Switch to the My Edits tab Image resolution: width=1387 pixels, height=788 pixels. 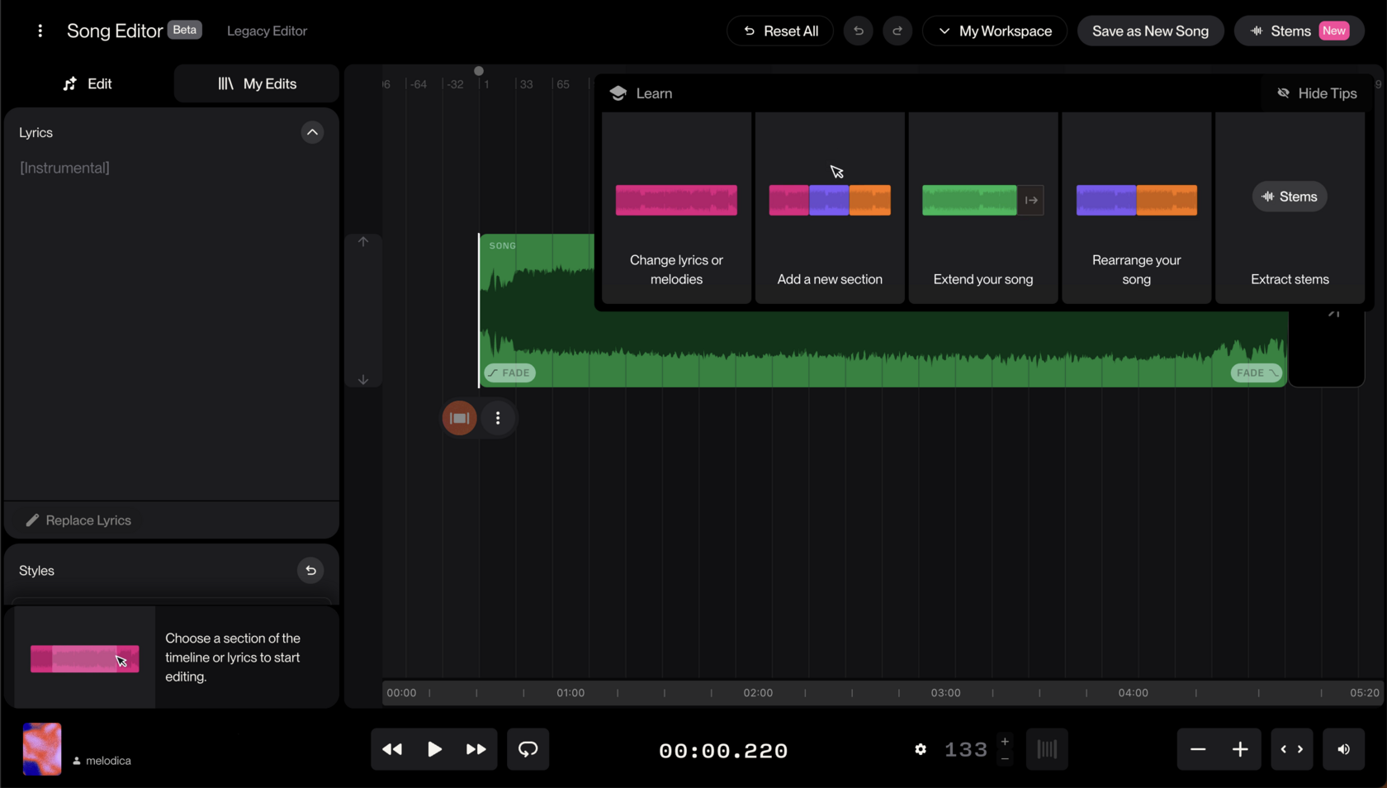(x=257, y=83)
